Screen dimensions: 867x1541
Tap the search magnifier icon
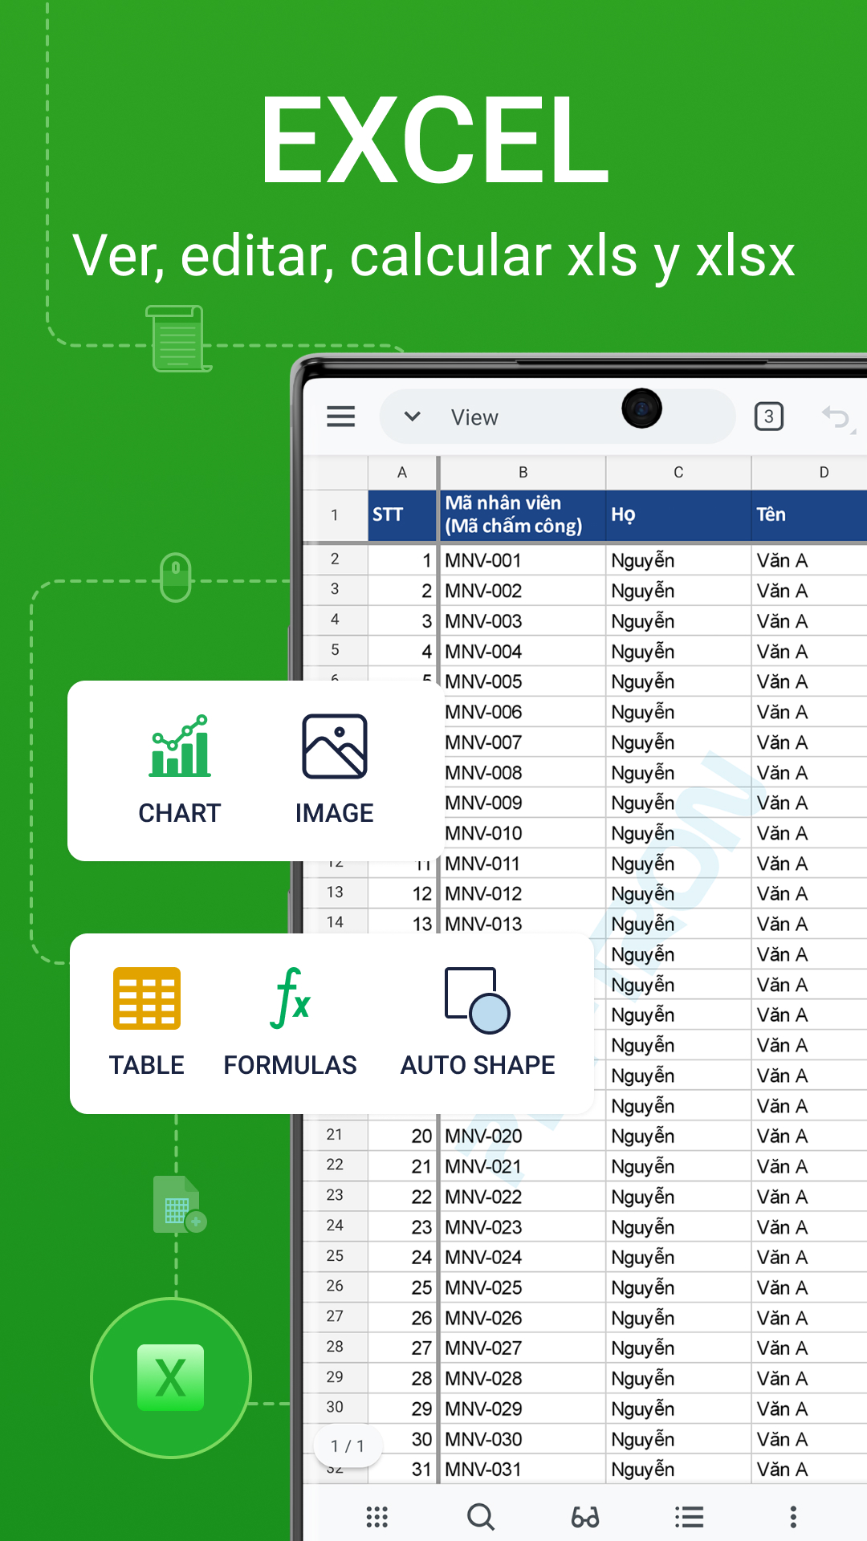point(481,1517)
